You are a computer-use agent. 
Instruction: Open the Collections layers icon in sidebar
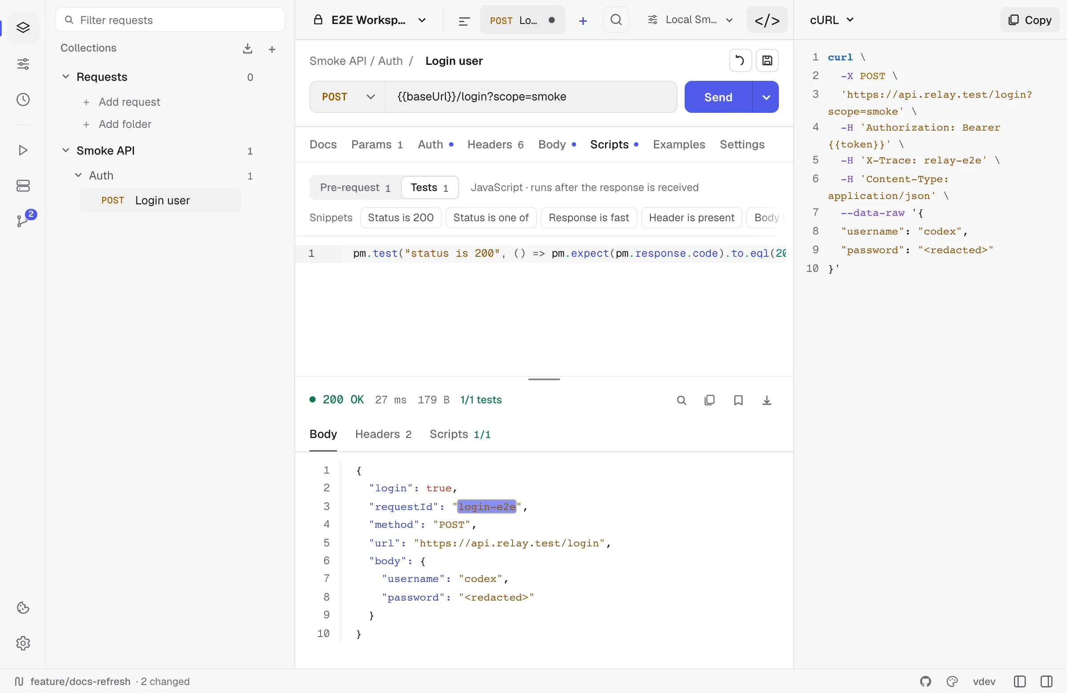point(23,28)
